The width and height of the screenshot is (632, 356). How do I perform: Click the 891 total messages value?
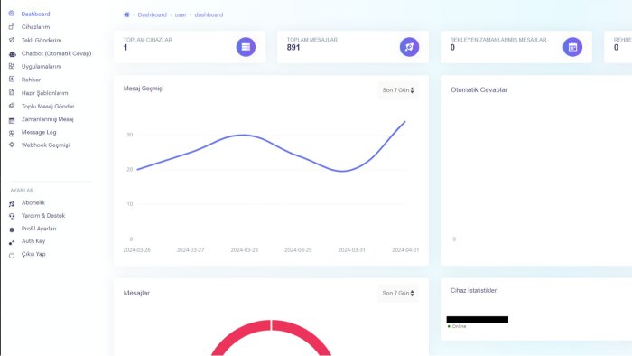pos(293,48)
